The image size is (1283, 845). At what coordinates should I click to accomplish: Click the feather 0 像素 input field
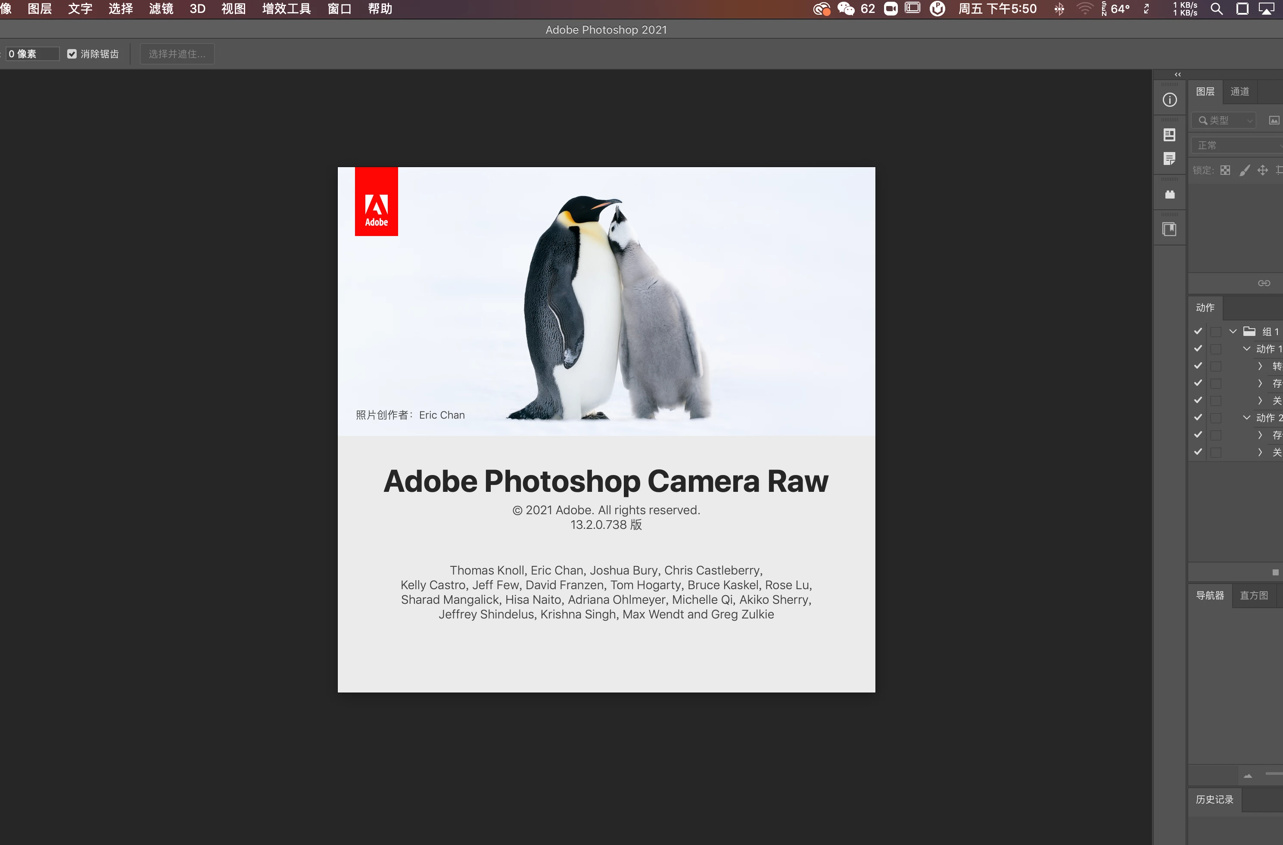tap(32, 54)
